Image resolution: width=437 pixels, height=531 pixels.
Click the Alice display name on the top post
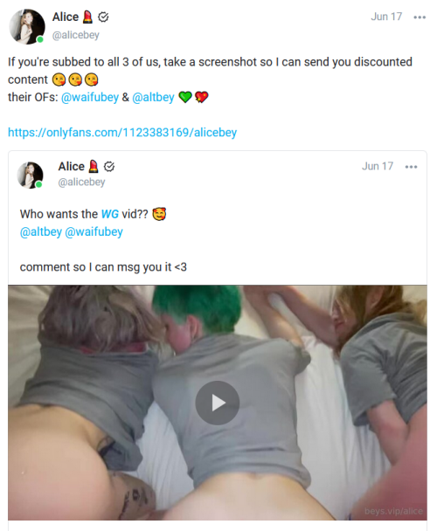65,17
